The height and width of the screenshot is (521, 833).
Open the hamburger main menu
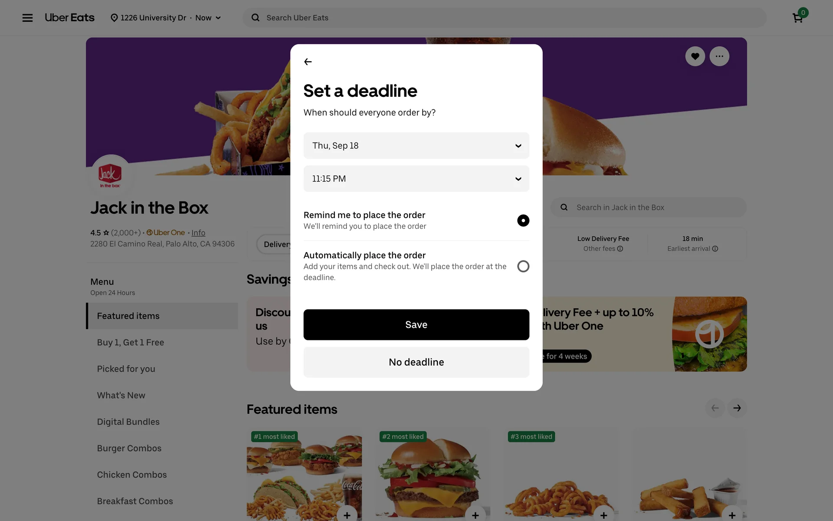[27, 18]
